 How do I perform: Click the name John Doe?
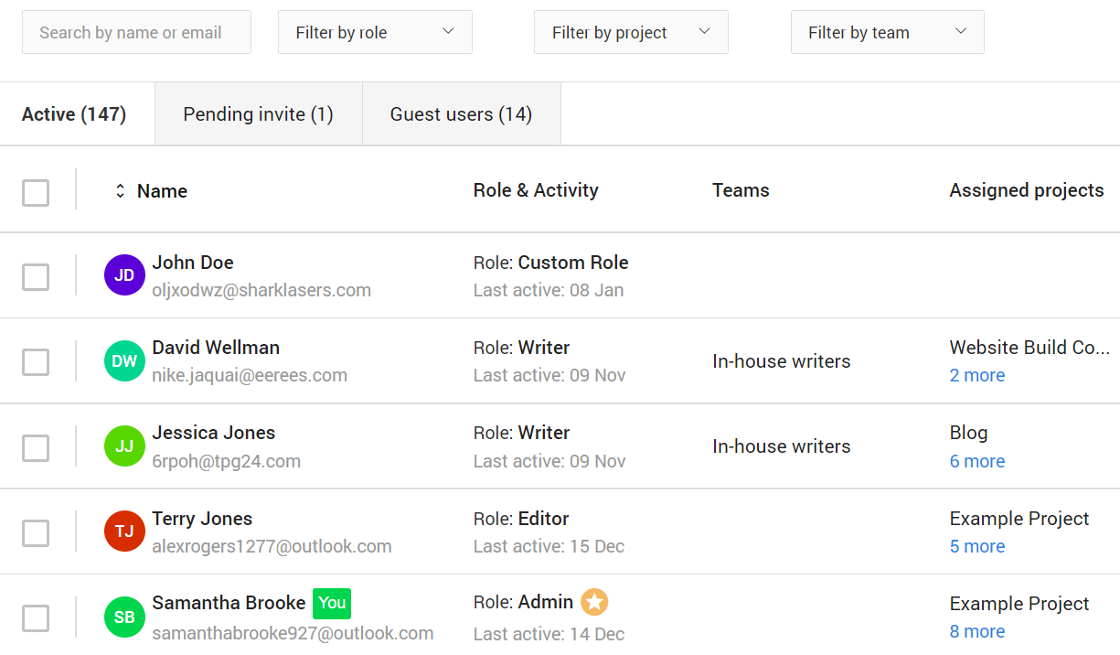coord(193,263)
